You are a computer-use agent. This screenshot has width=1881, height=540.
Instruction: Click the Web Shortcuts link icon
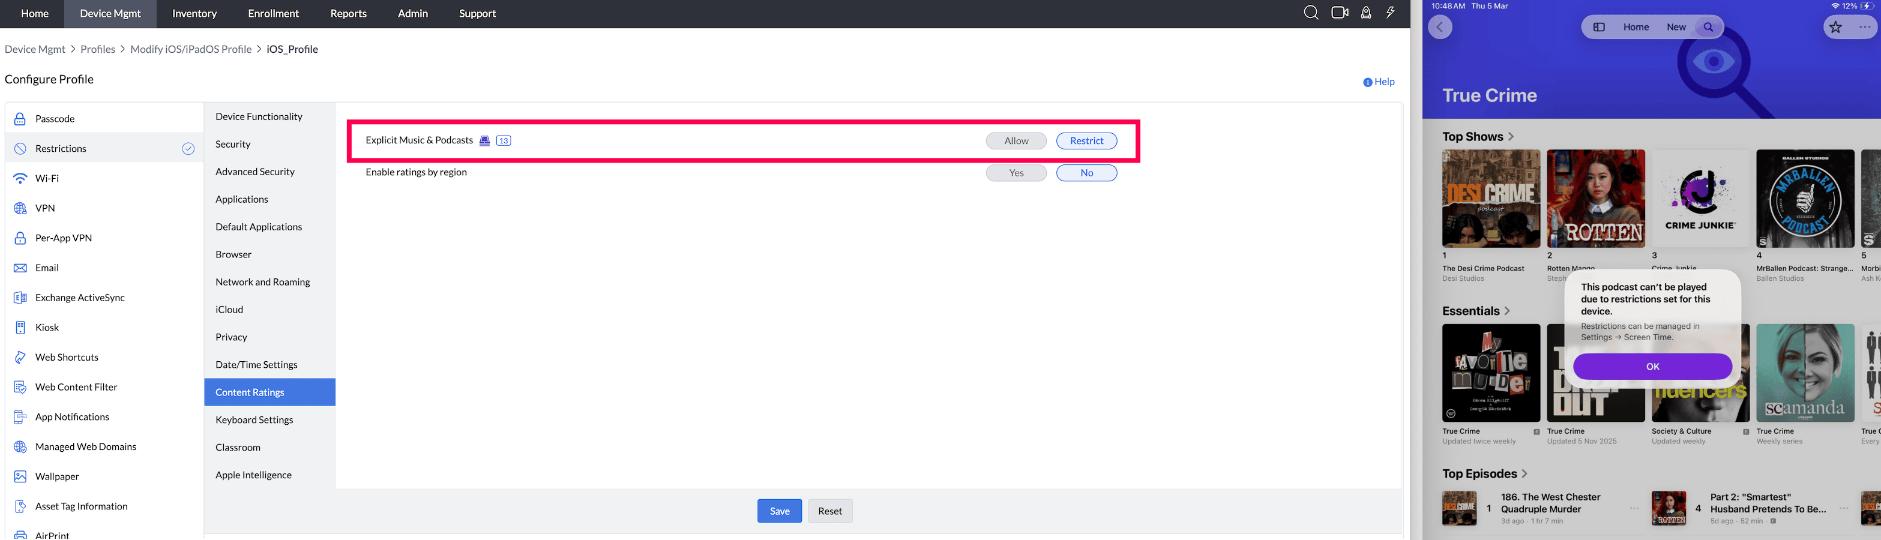20,358
